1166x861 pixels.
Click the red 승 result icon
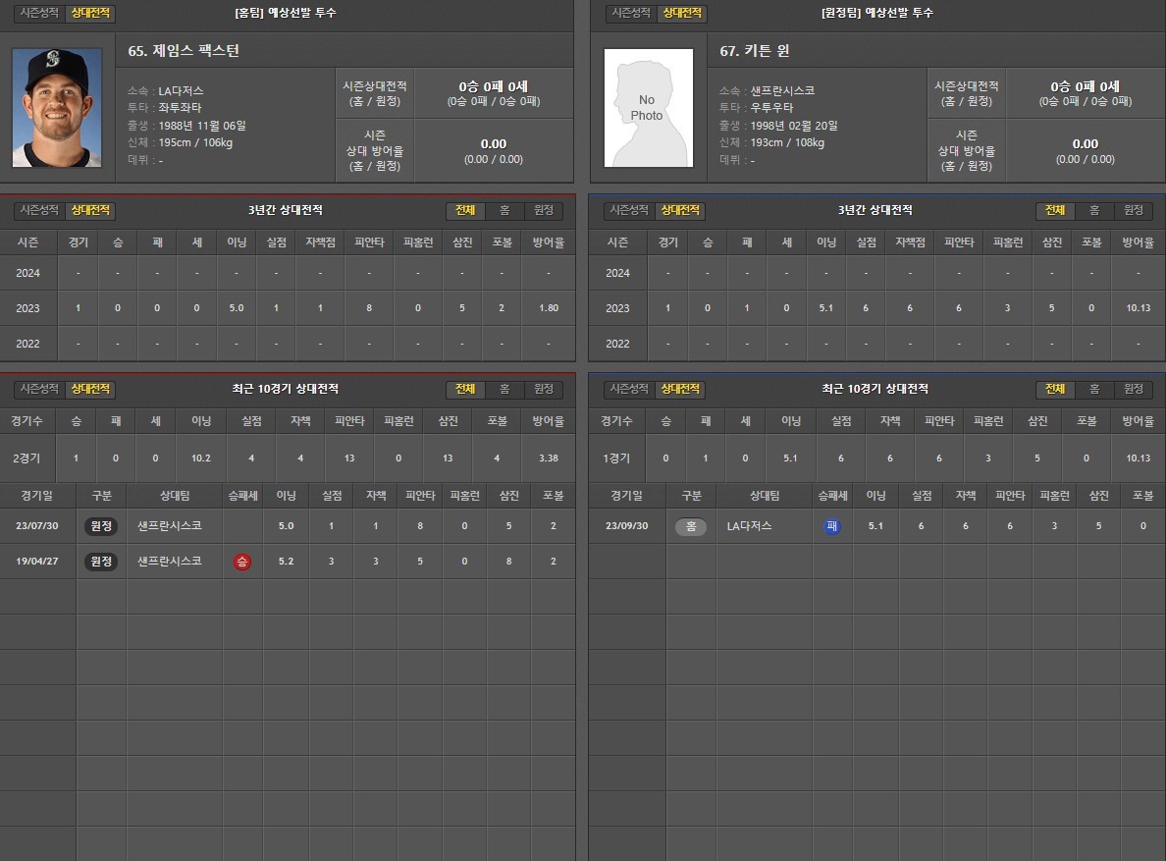click(x=242, y=562)
